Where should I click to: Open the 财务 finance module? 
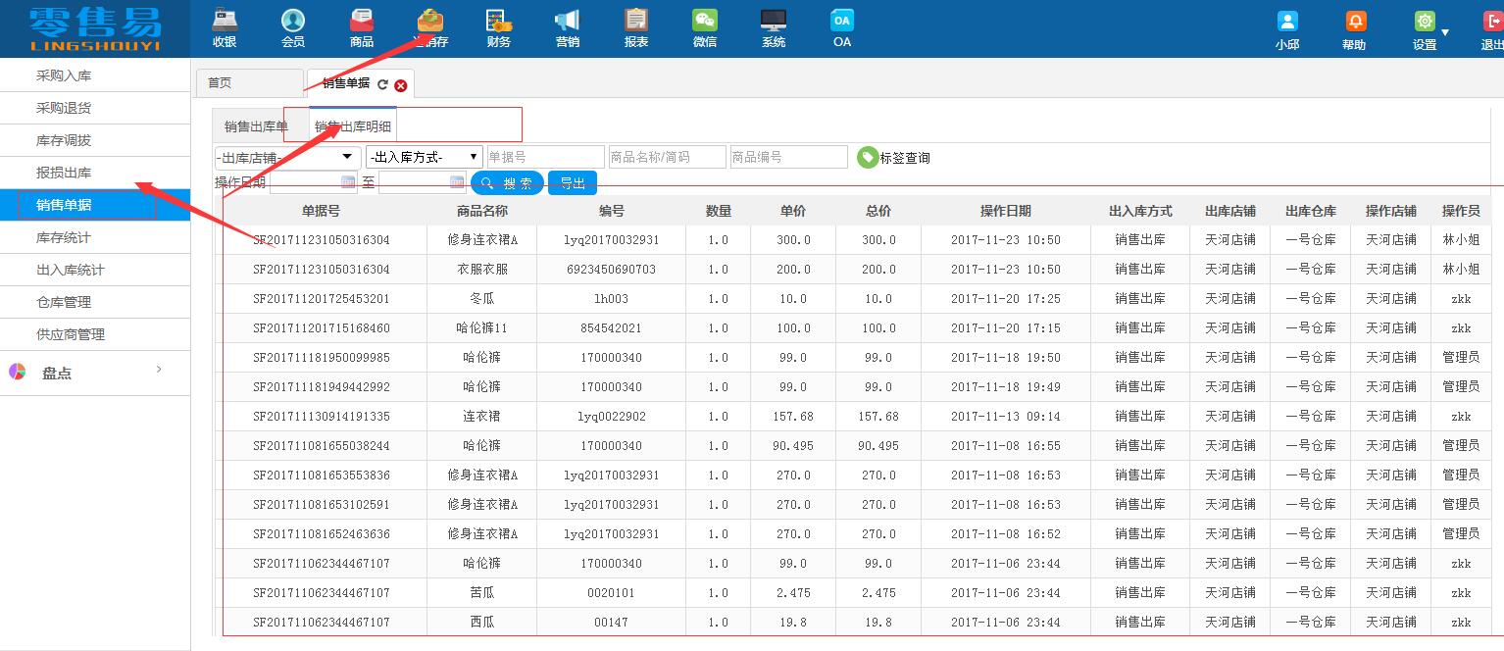click(498, 27)
